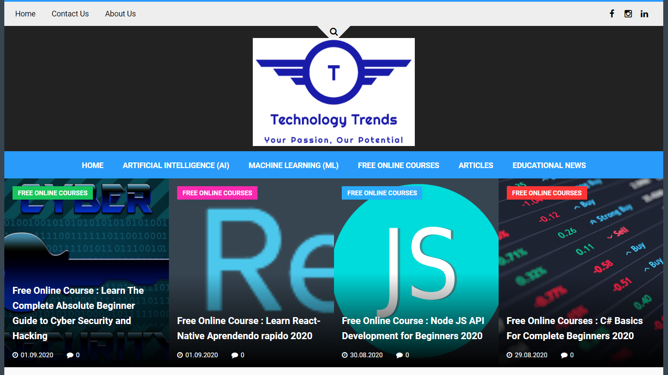This screenshot has height=375, width=668.
Task: Click comment bubble icon on Cyber Security post
Action: (x=70, y=355)
